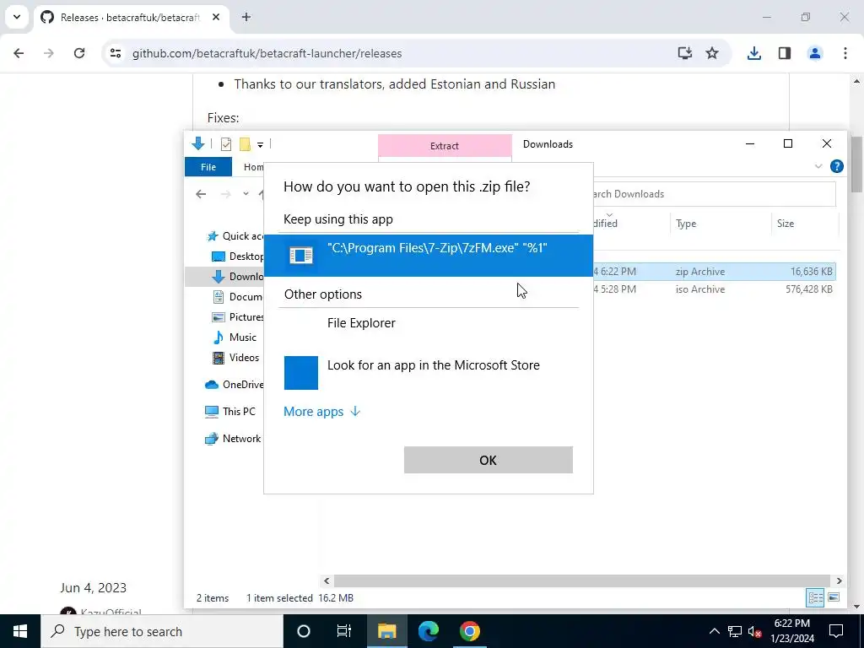Image resolution: width=864 pixels, height=648 pixels.
Task: Click the Explorer horizontal scrollbar
Action: [582, 580]
